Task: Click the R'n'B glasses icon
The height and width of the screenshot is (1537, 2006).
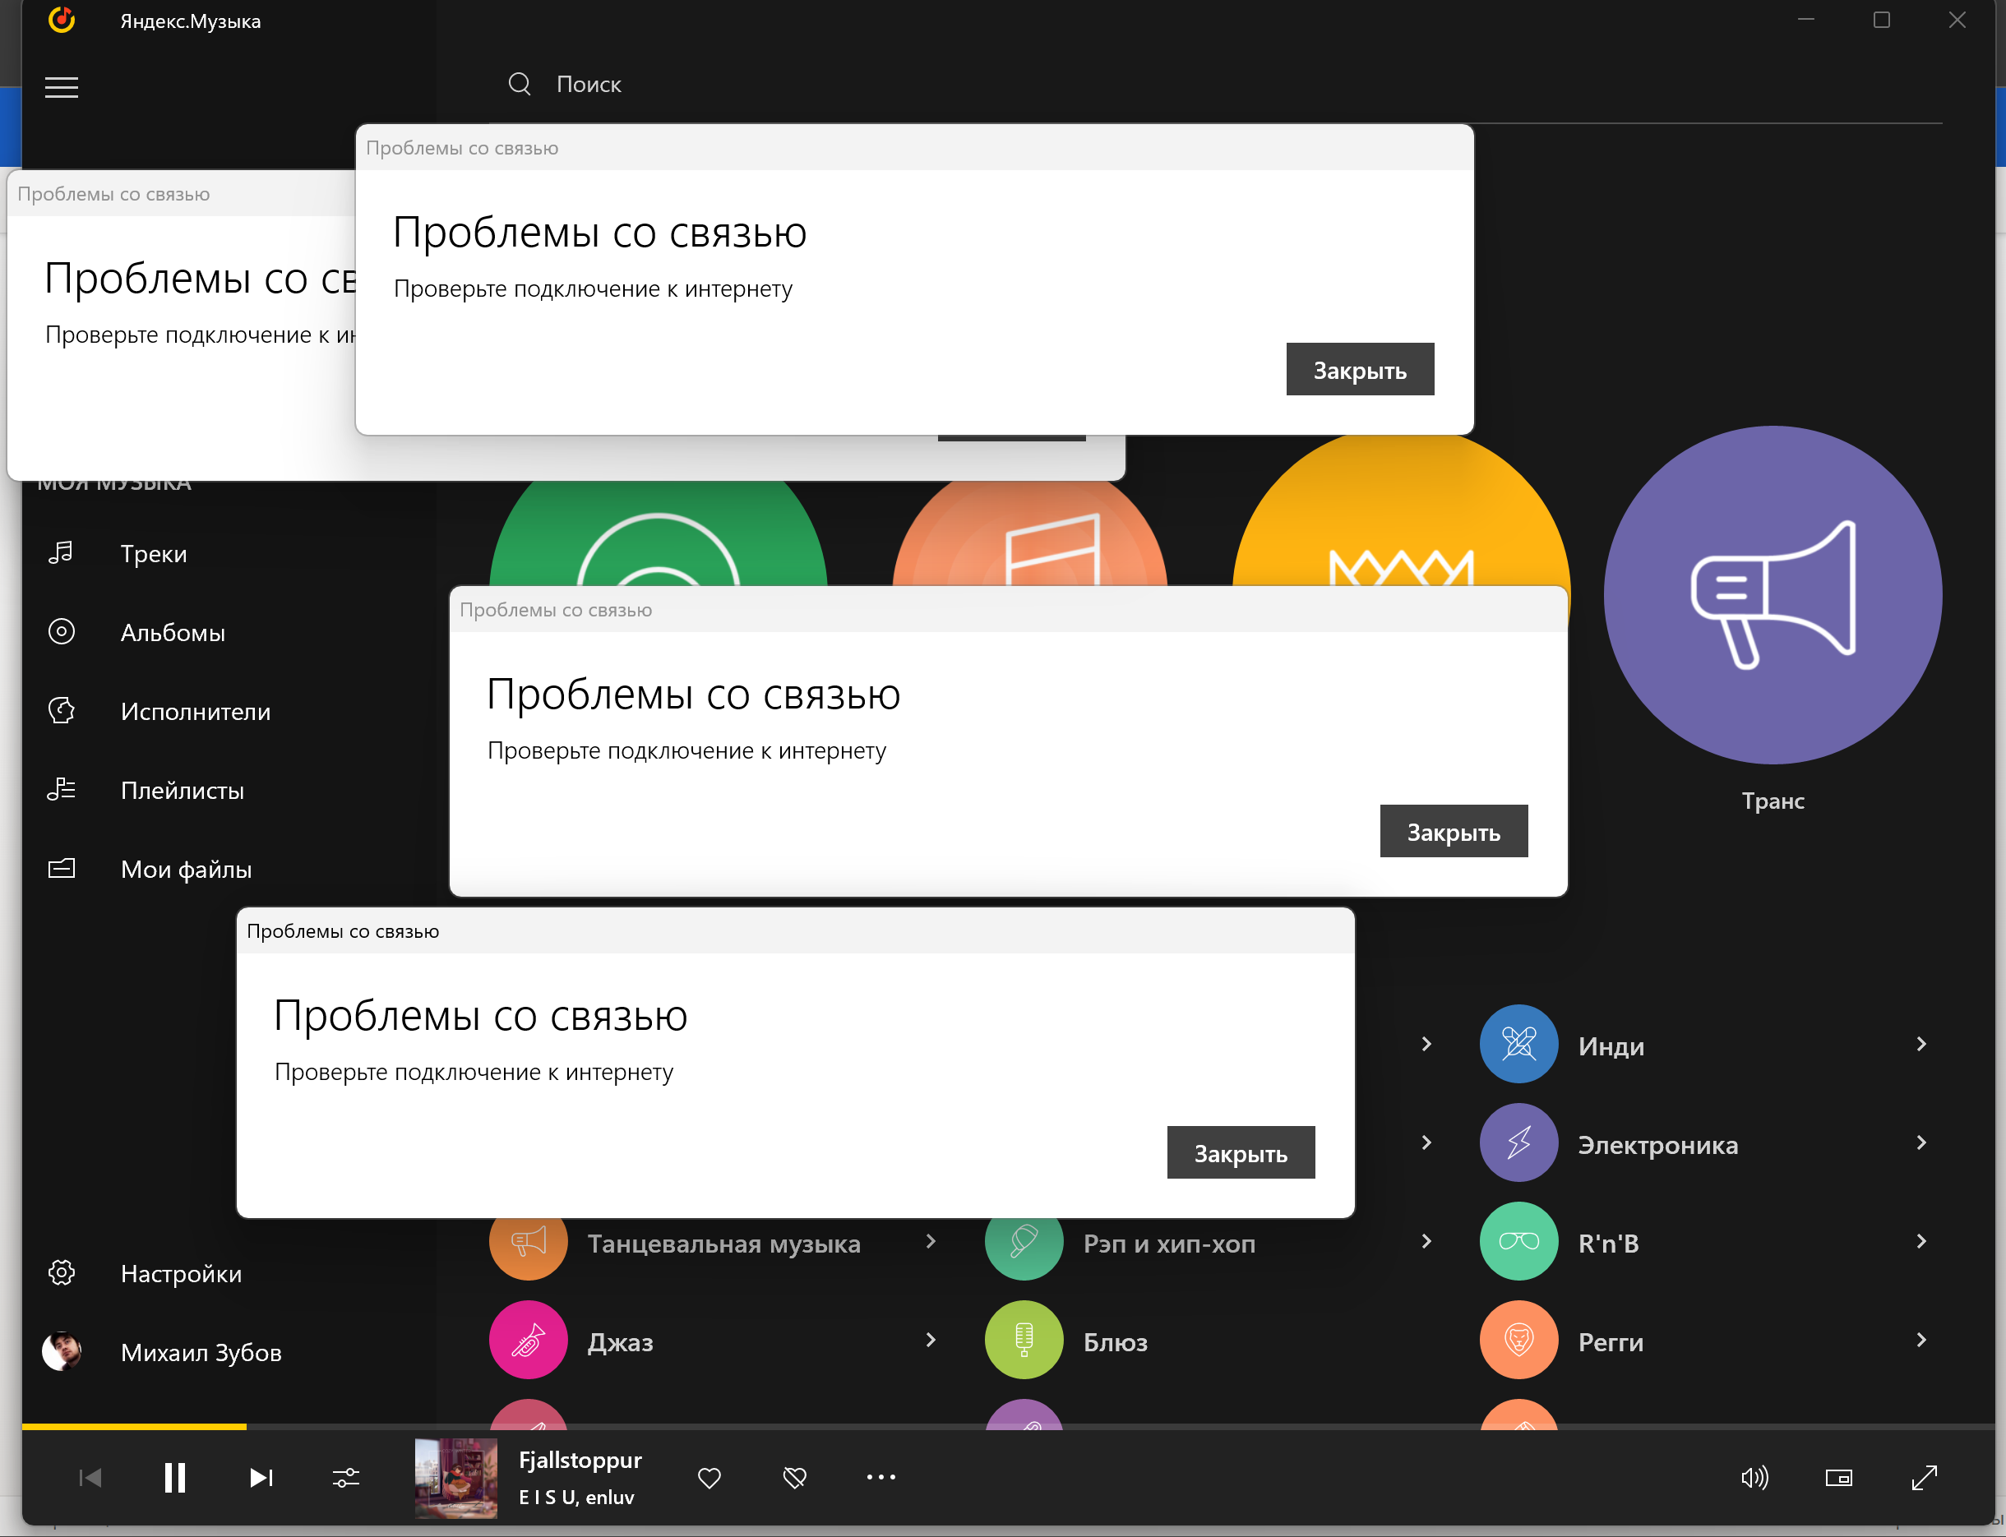Action: click(1518, 1241)
